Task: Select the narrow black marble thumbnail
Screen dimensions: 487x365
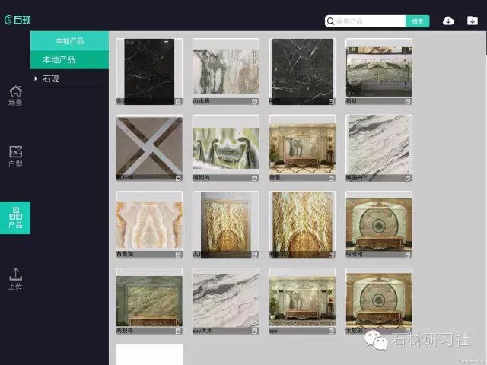Action: 149,71
